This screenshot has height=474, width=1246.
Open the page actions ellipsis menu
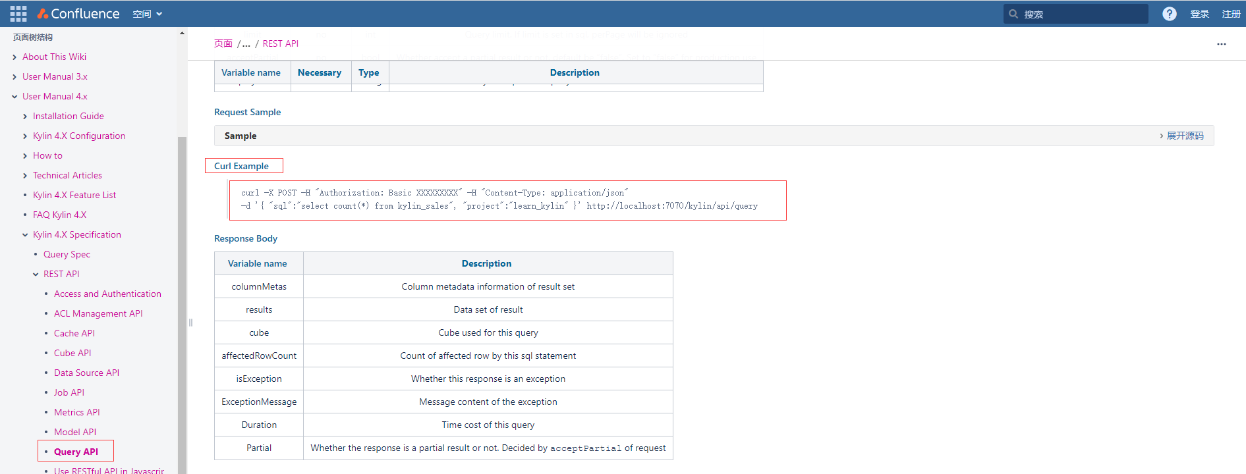coord(1222,44)
